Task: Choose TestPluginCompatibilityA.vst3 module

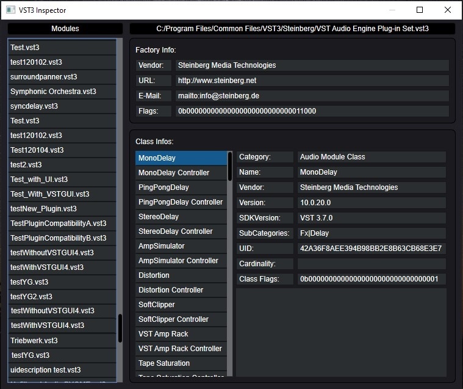Action: coord(62,224)
